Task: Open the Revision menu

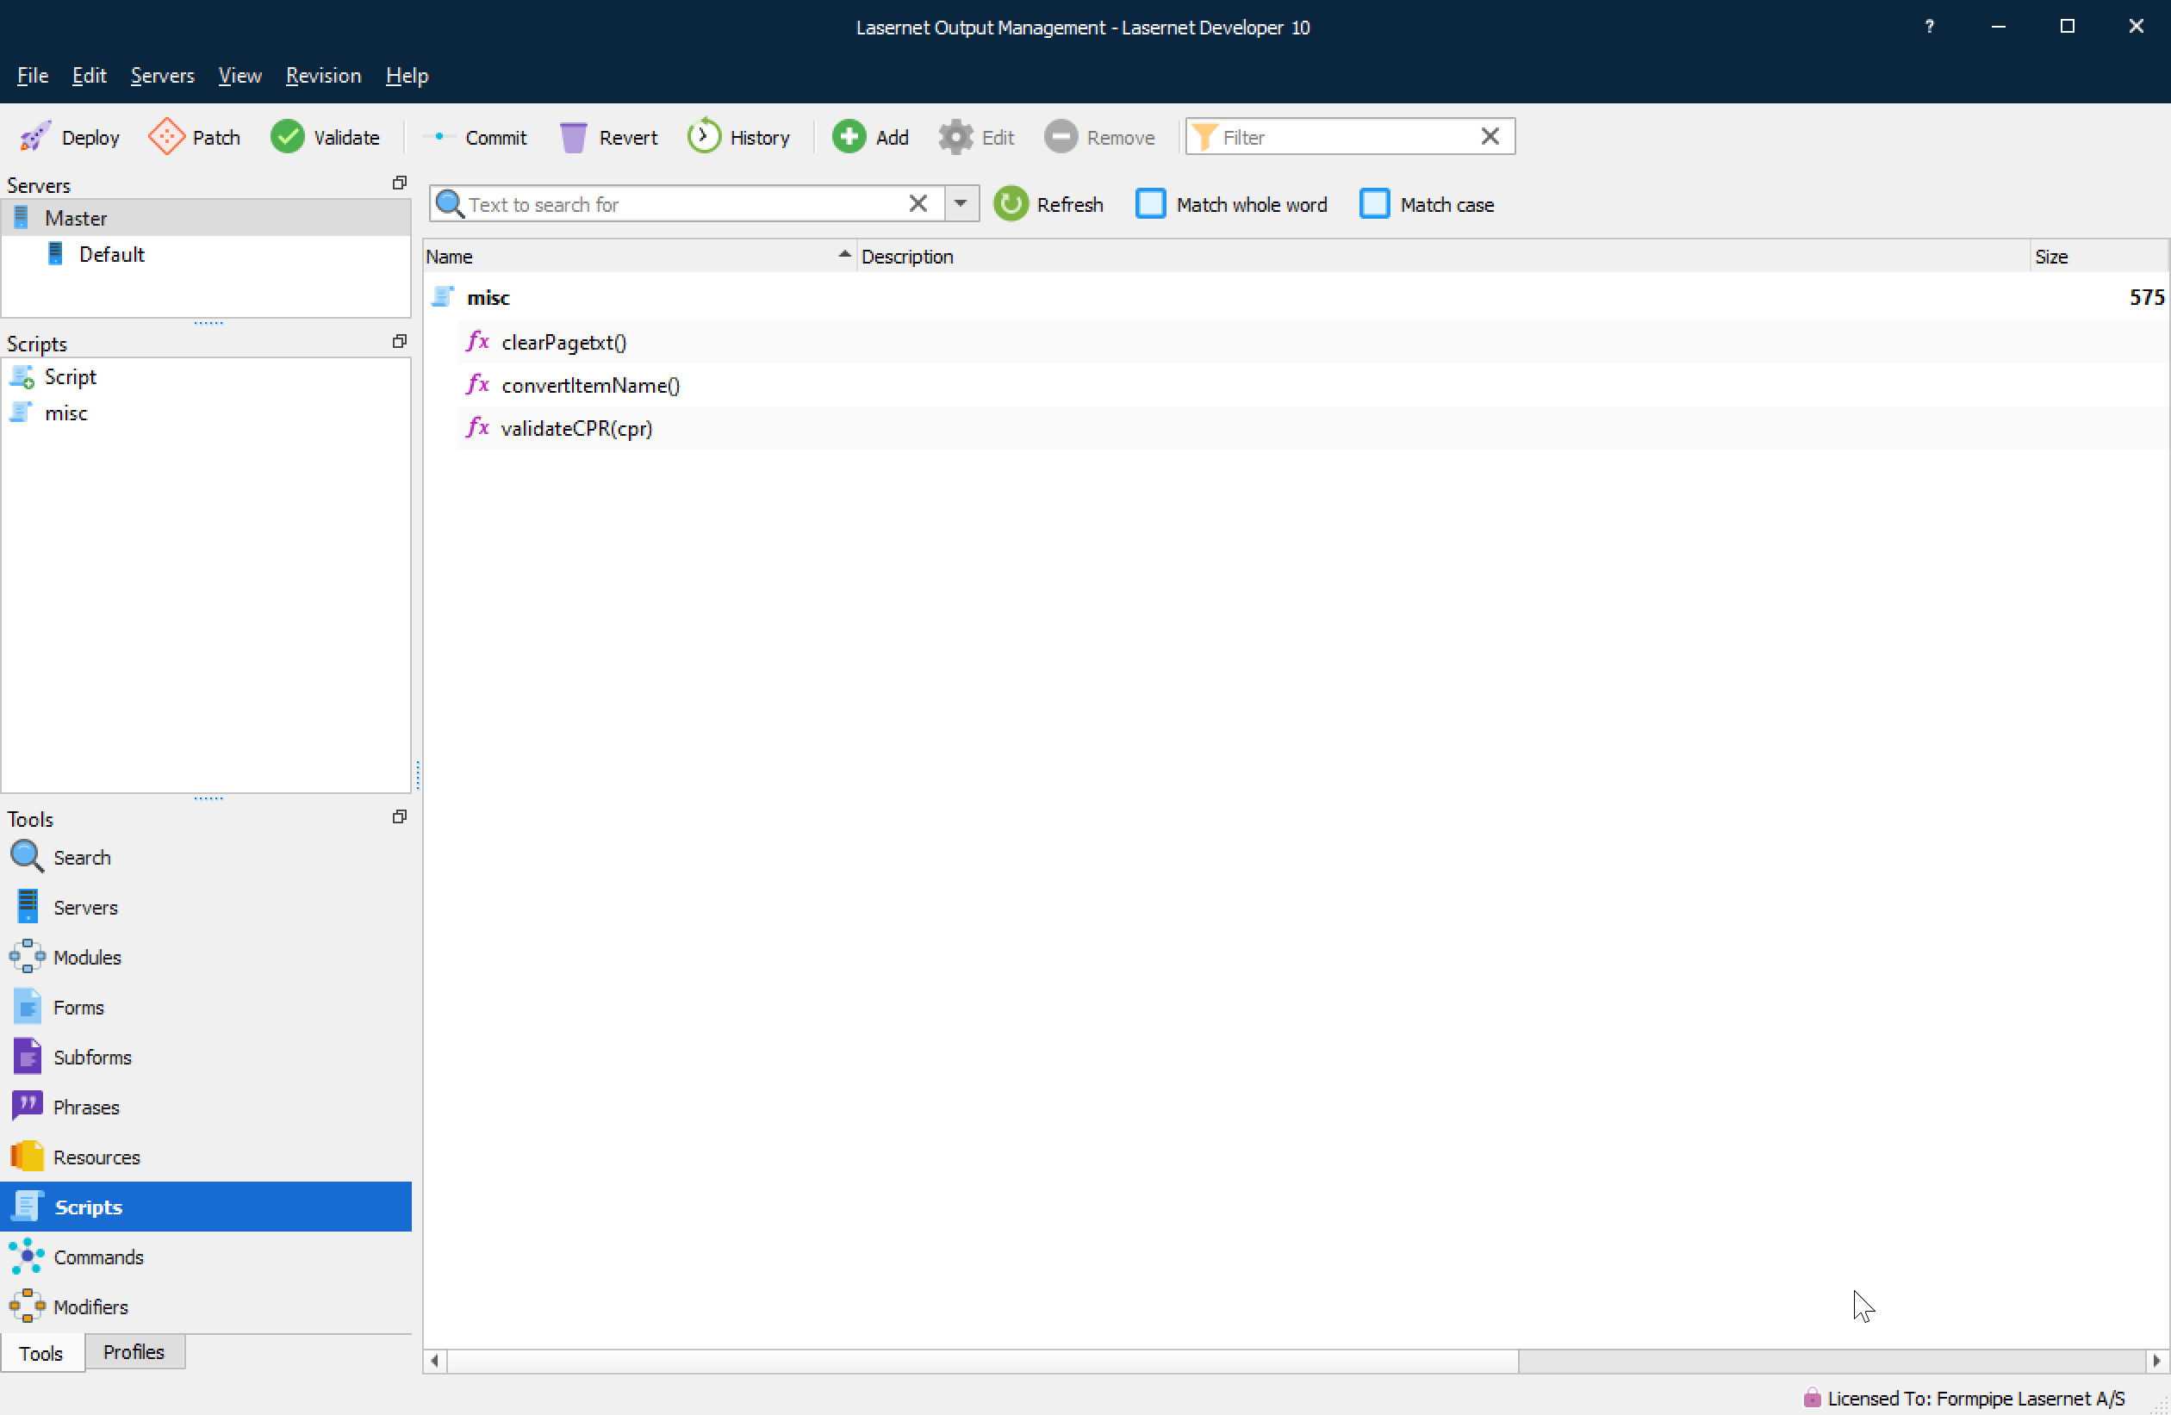Action: point(323,76)
